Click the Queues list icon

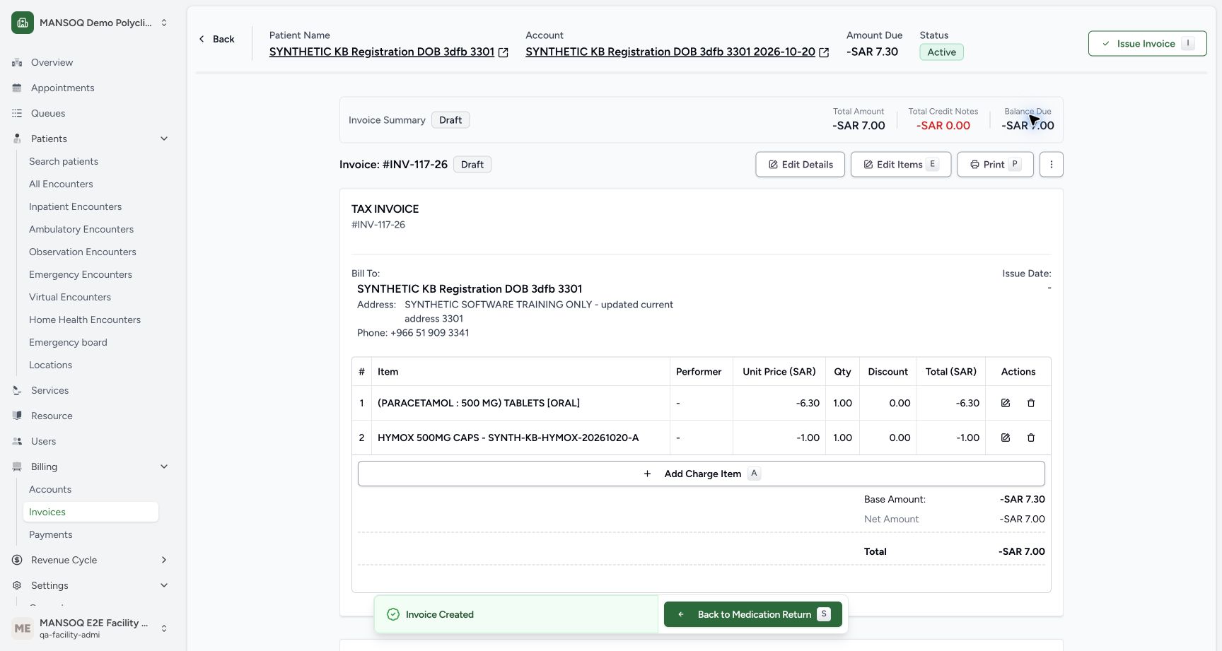click(x=17, y=113)
